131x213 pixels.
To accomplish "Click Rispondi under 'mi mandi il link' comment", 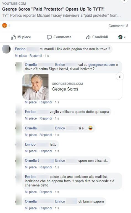I will [x=36, y=56].
